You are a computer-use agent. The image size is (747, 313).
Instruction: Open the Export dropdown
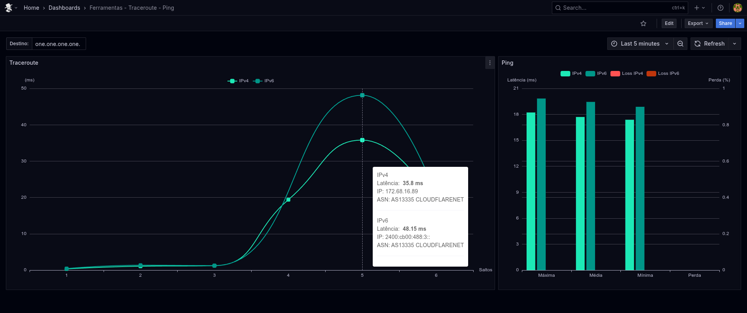698,23
